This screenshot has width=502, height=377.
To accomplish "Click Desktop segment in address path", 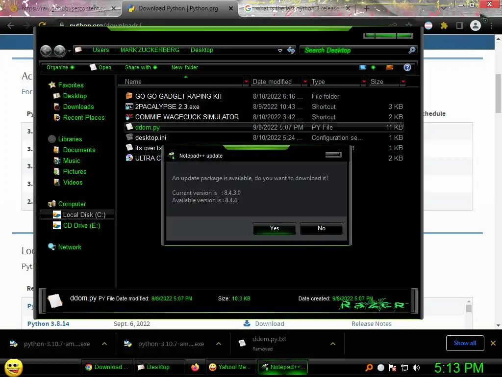I will click(x=201, y=50).
